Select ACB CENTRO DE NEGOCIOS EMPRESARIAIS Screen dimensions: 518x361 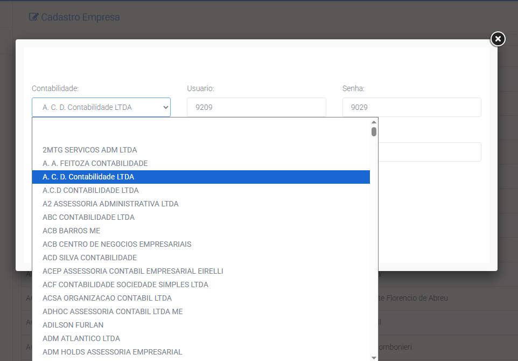(117, 244)
